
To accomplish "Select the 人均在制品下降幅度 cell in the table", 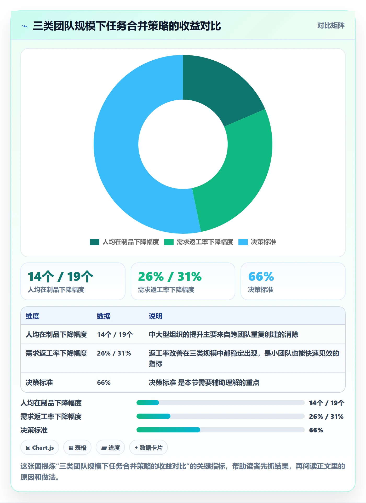I will point(56,334).
